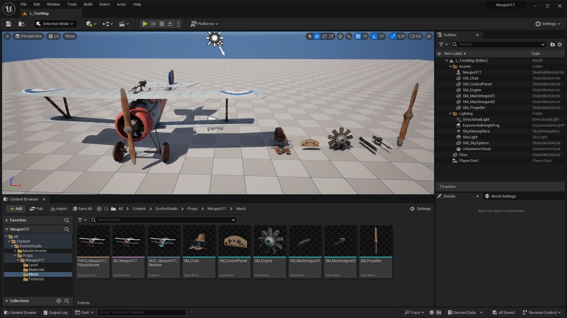Open the toolbar Settings menu at top right
The width and height of the screenshot is (567, 318).
click(x=548, y=24)
